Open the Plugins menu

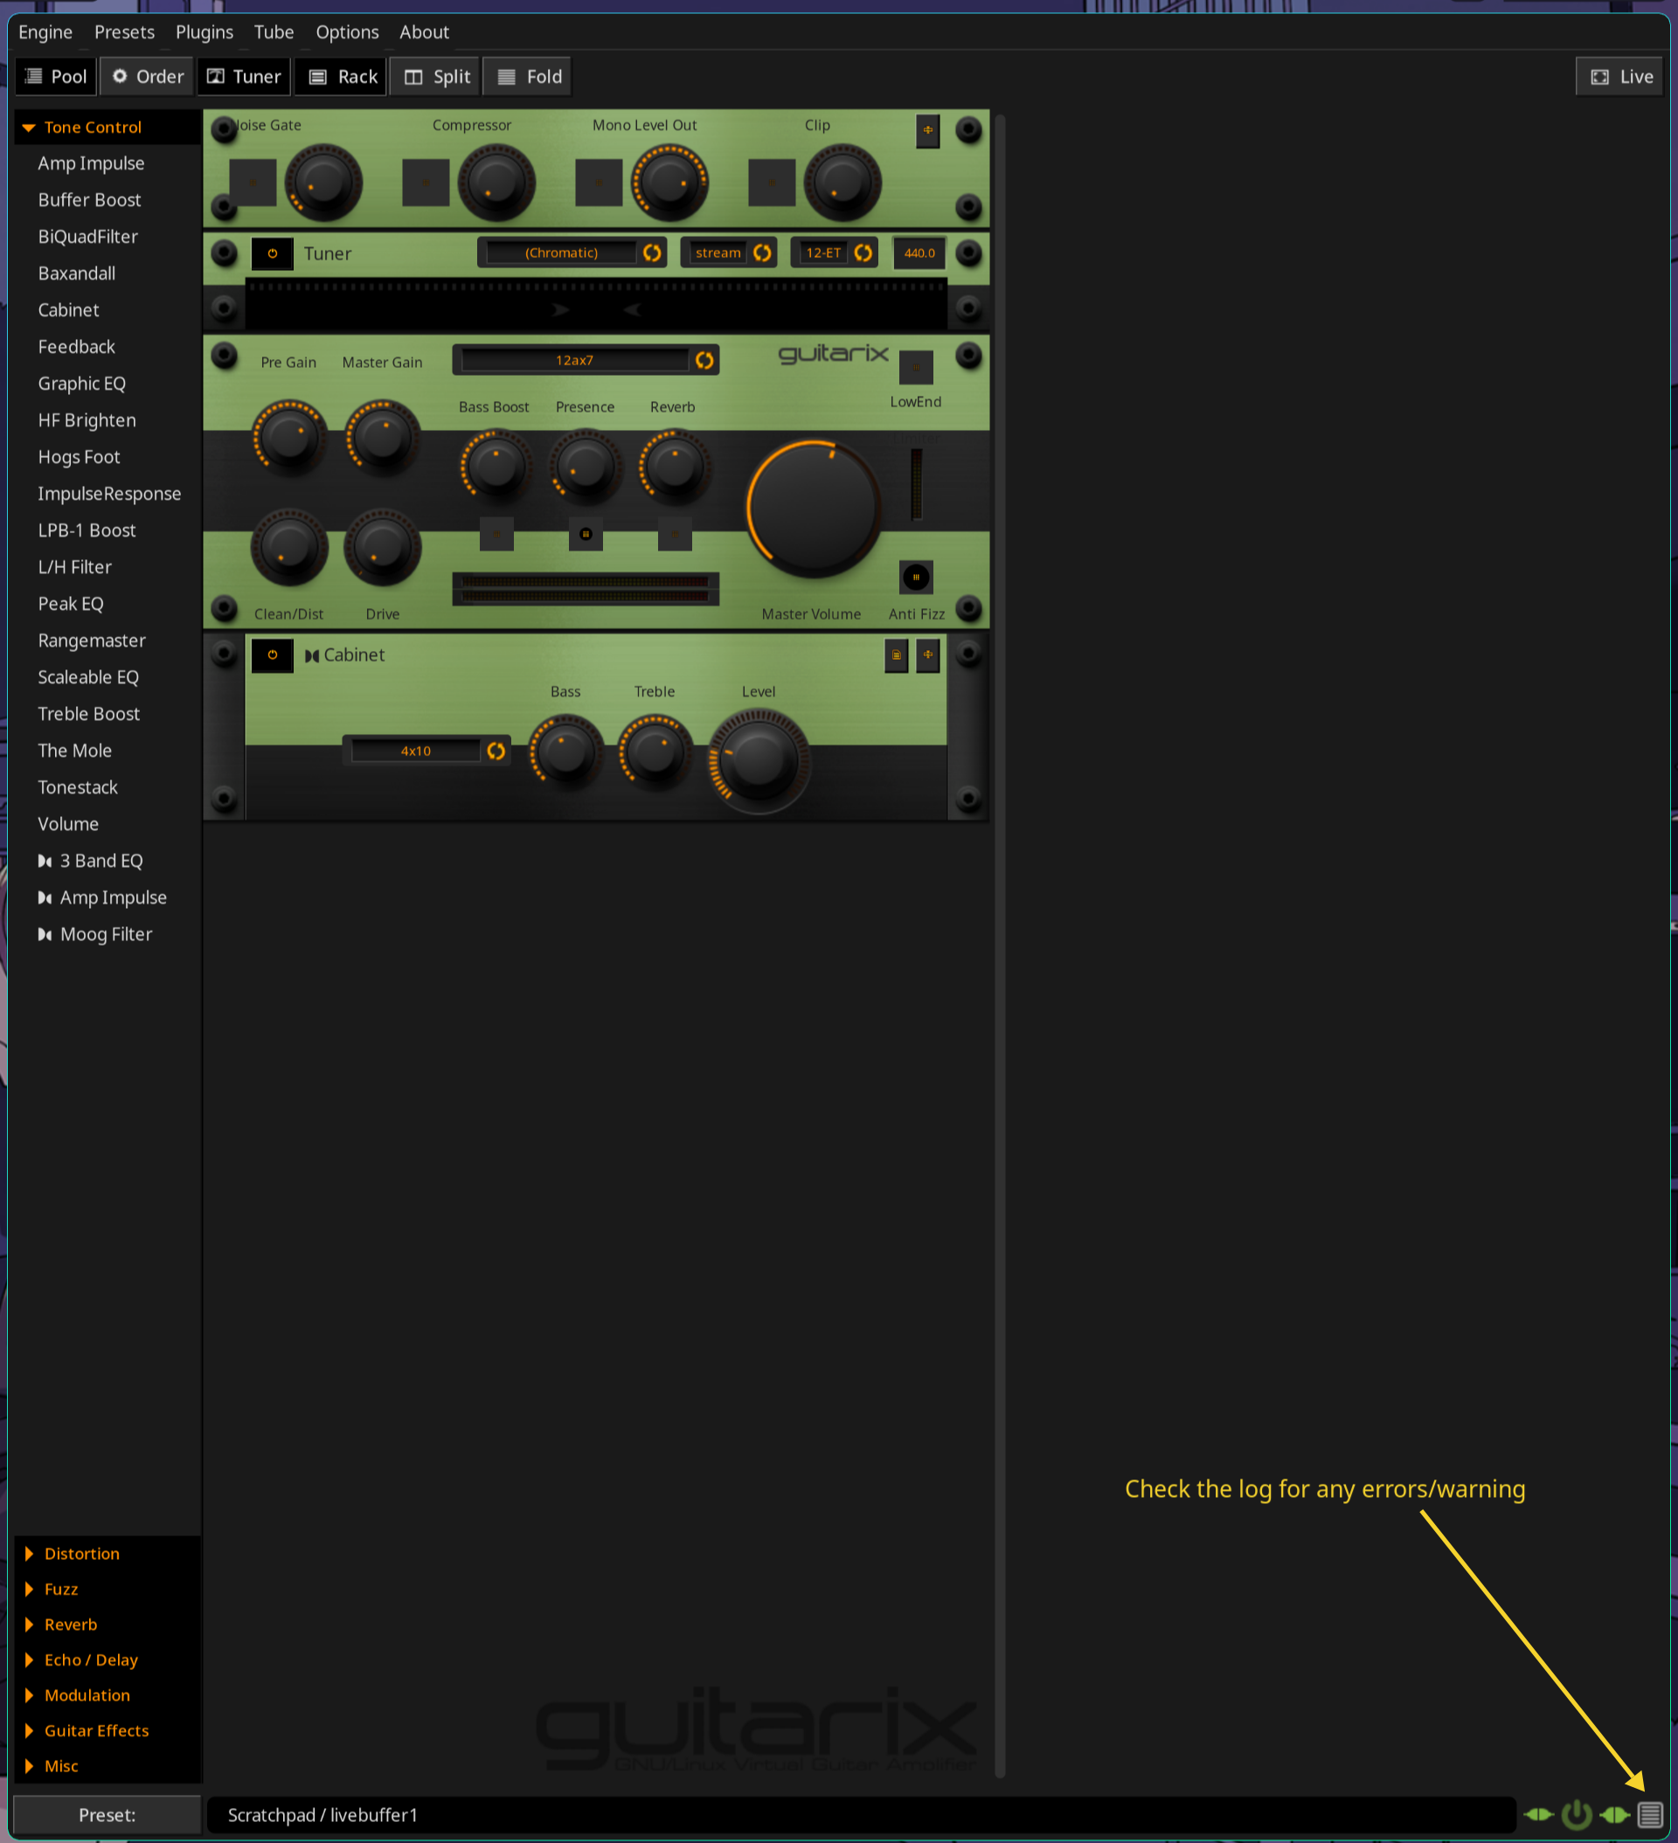tap(204, 31)
